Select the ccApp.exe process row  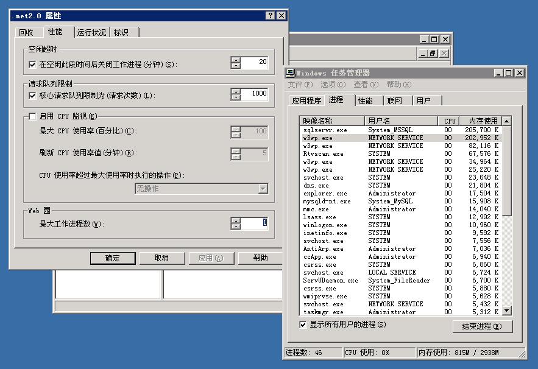(401, 256)
